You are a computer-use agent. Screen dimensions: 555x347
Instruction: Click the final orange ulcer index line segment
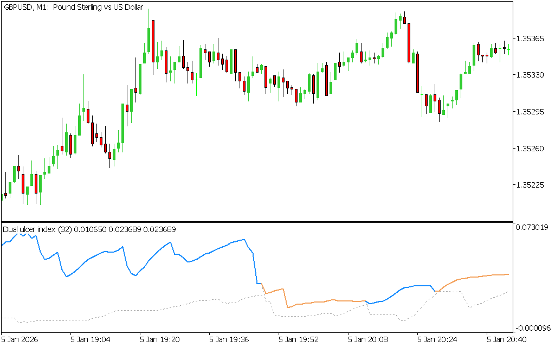477,277
